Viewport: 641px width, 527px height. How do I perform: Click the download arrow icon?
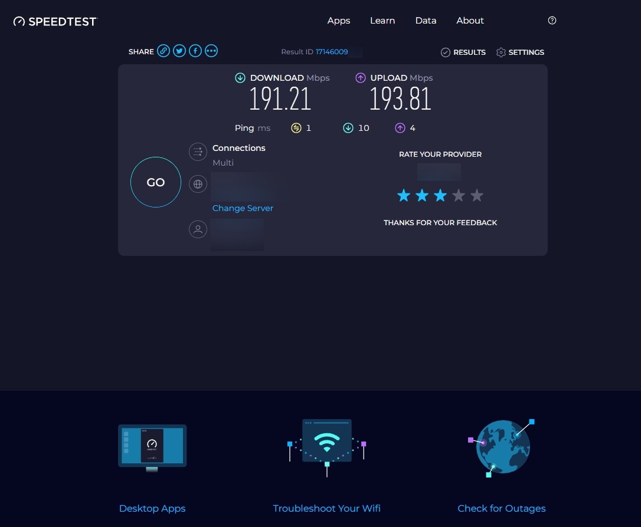click(240, 78)
